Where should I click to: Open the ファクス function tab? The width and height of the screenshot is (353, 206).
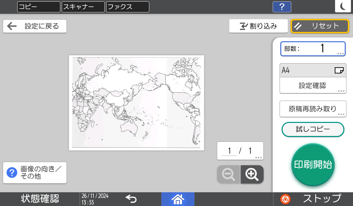(x=128, y=7)
